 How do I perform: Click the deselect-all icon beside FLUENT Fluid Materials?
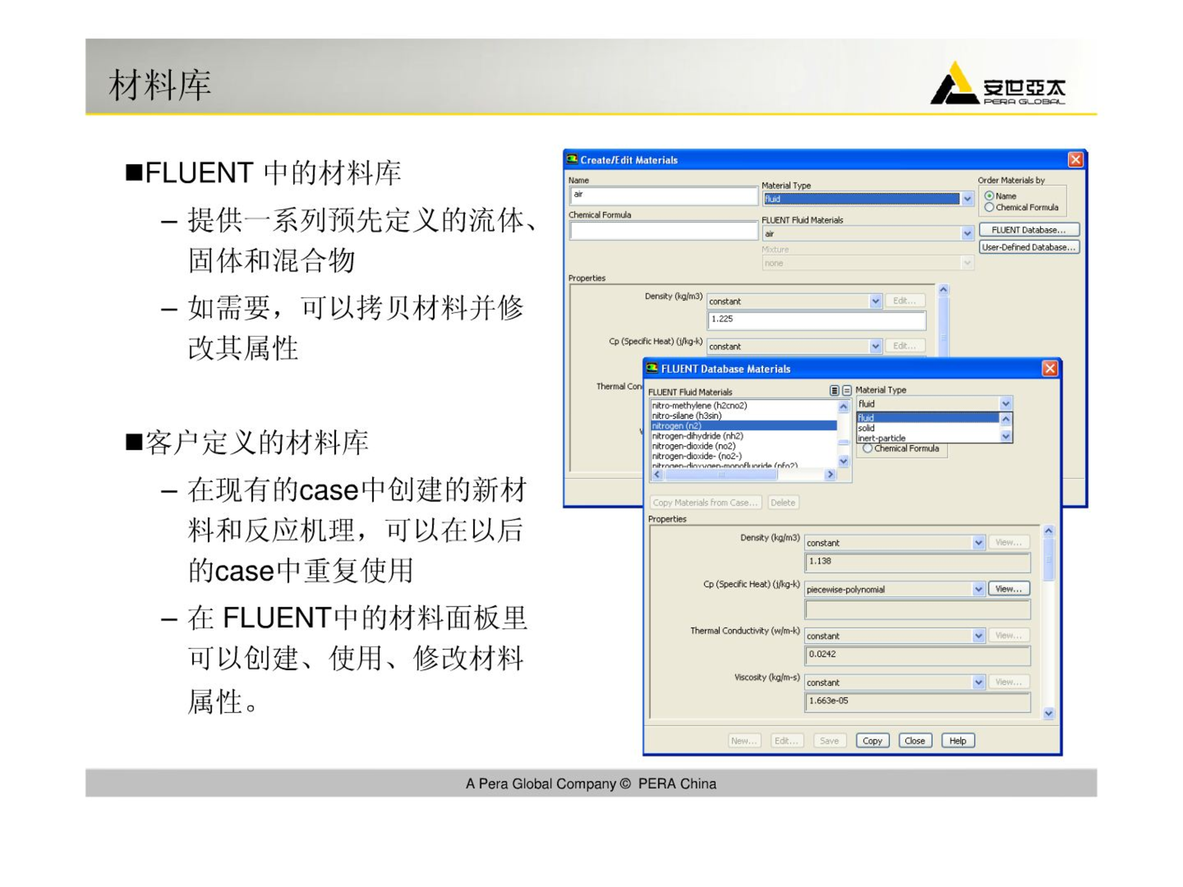(x=847, y=391)
